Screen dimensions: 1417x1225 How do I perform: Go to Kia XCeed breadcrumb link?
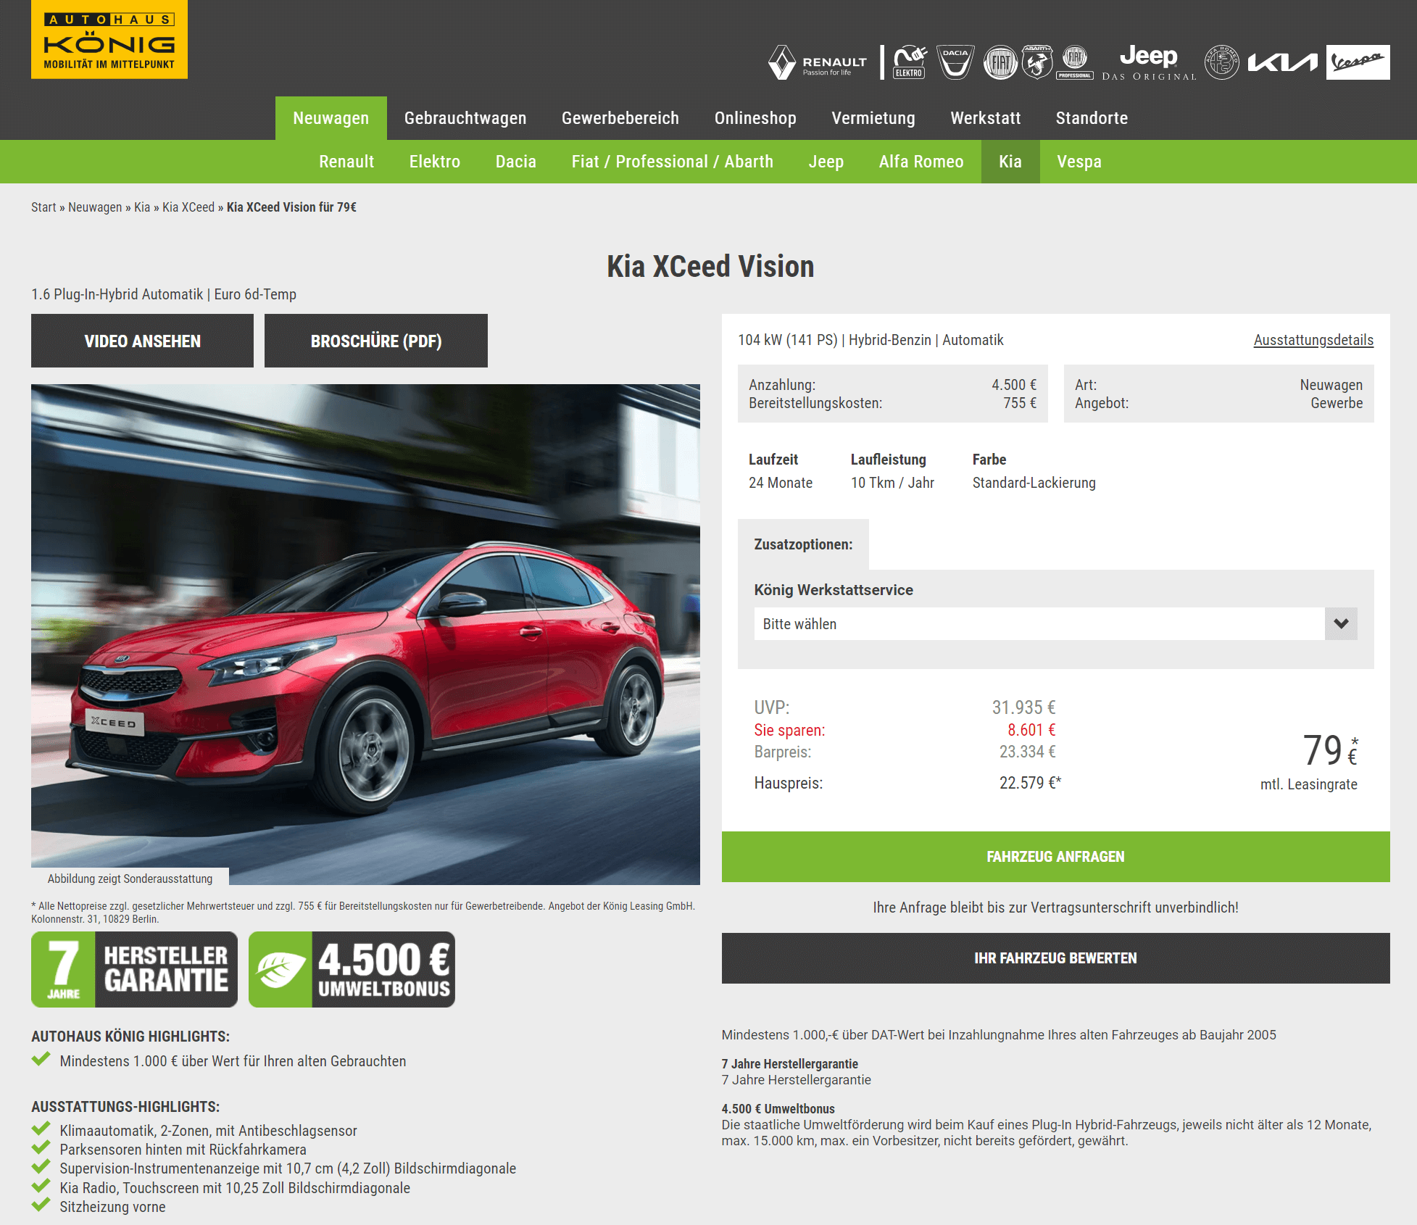(188, 207)
